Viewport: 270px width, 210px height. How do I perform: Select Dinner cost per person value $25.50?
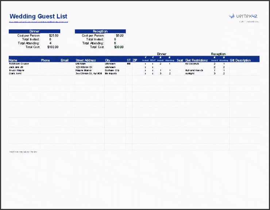[x=54, y=36]
